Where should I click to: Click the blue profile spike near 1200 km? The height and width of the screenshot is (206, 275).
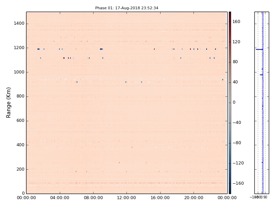click(260, 49)
